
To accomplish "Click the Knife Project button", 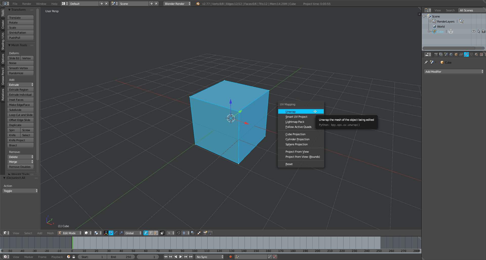I will tap(21, 140).
